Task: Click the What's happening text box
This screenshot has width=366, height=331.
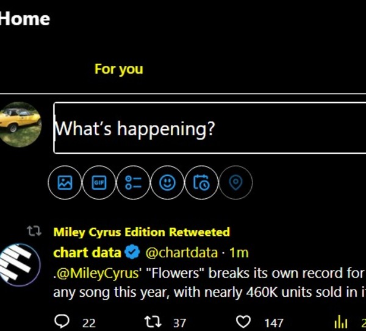Action: pos(207,128)
